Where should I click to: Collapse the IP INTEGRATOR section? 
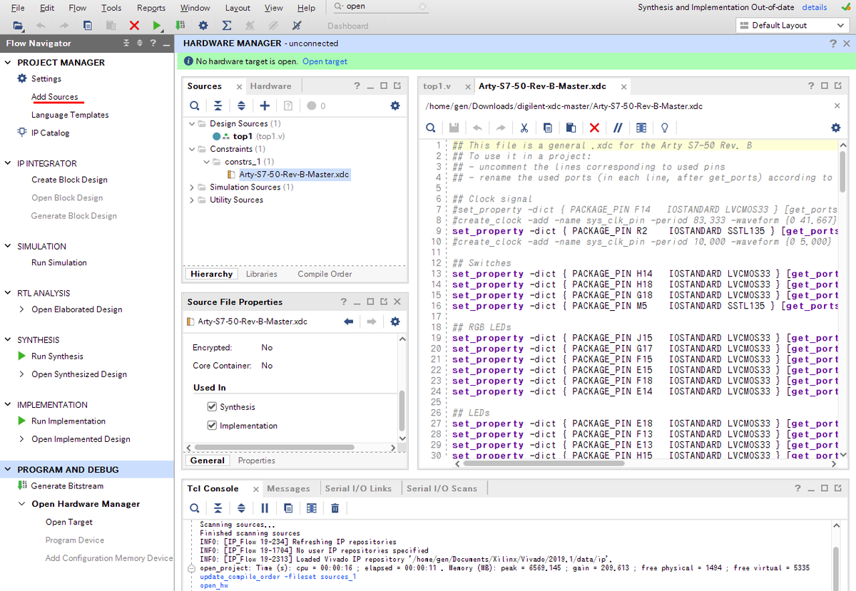coord(8,163)
